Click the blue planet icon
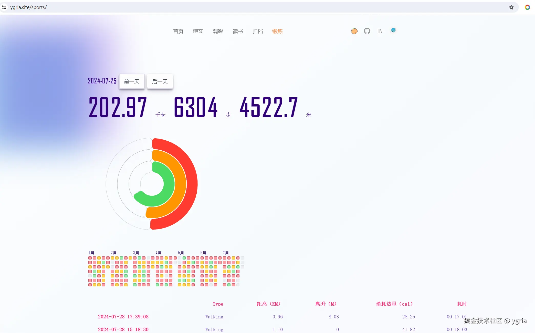The width and height of the screenshot is (535, 333). click(393, 30)
